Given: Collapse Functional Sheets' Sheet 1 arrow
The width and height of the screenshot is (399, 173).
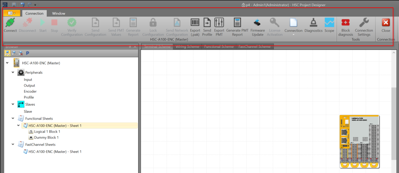Looking at the screenshot, I should pos(19,125).
